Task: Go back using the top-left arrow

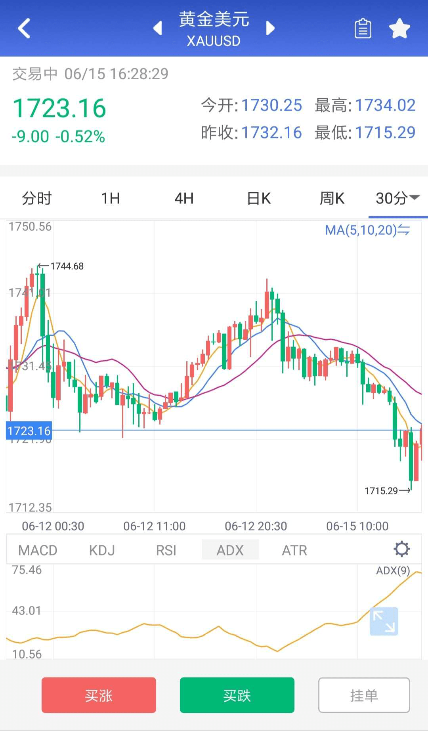Action: [x=24, y=29]
